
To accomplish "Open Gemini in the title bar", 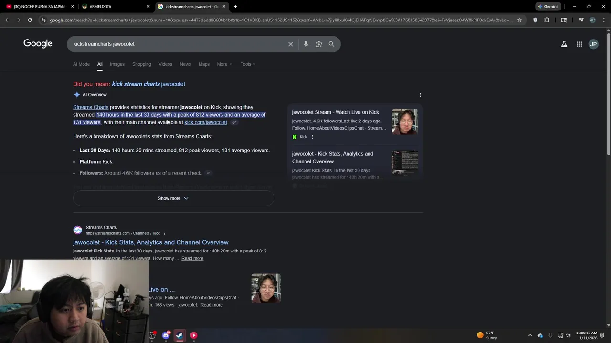I will (x=548, y=7).
